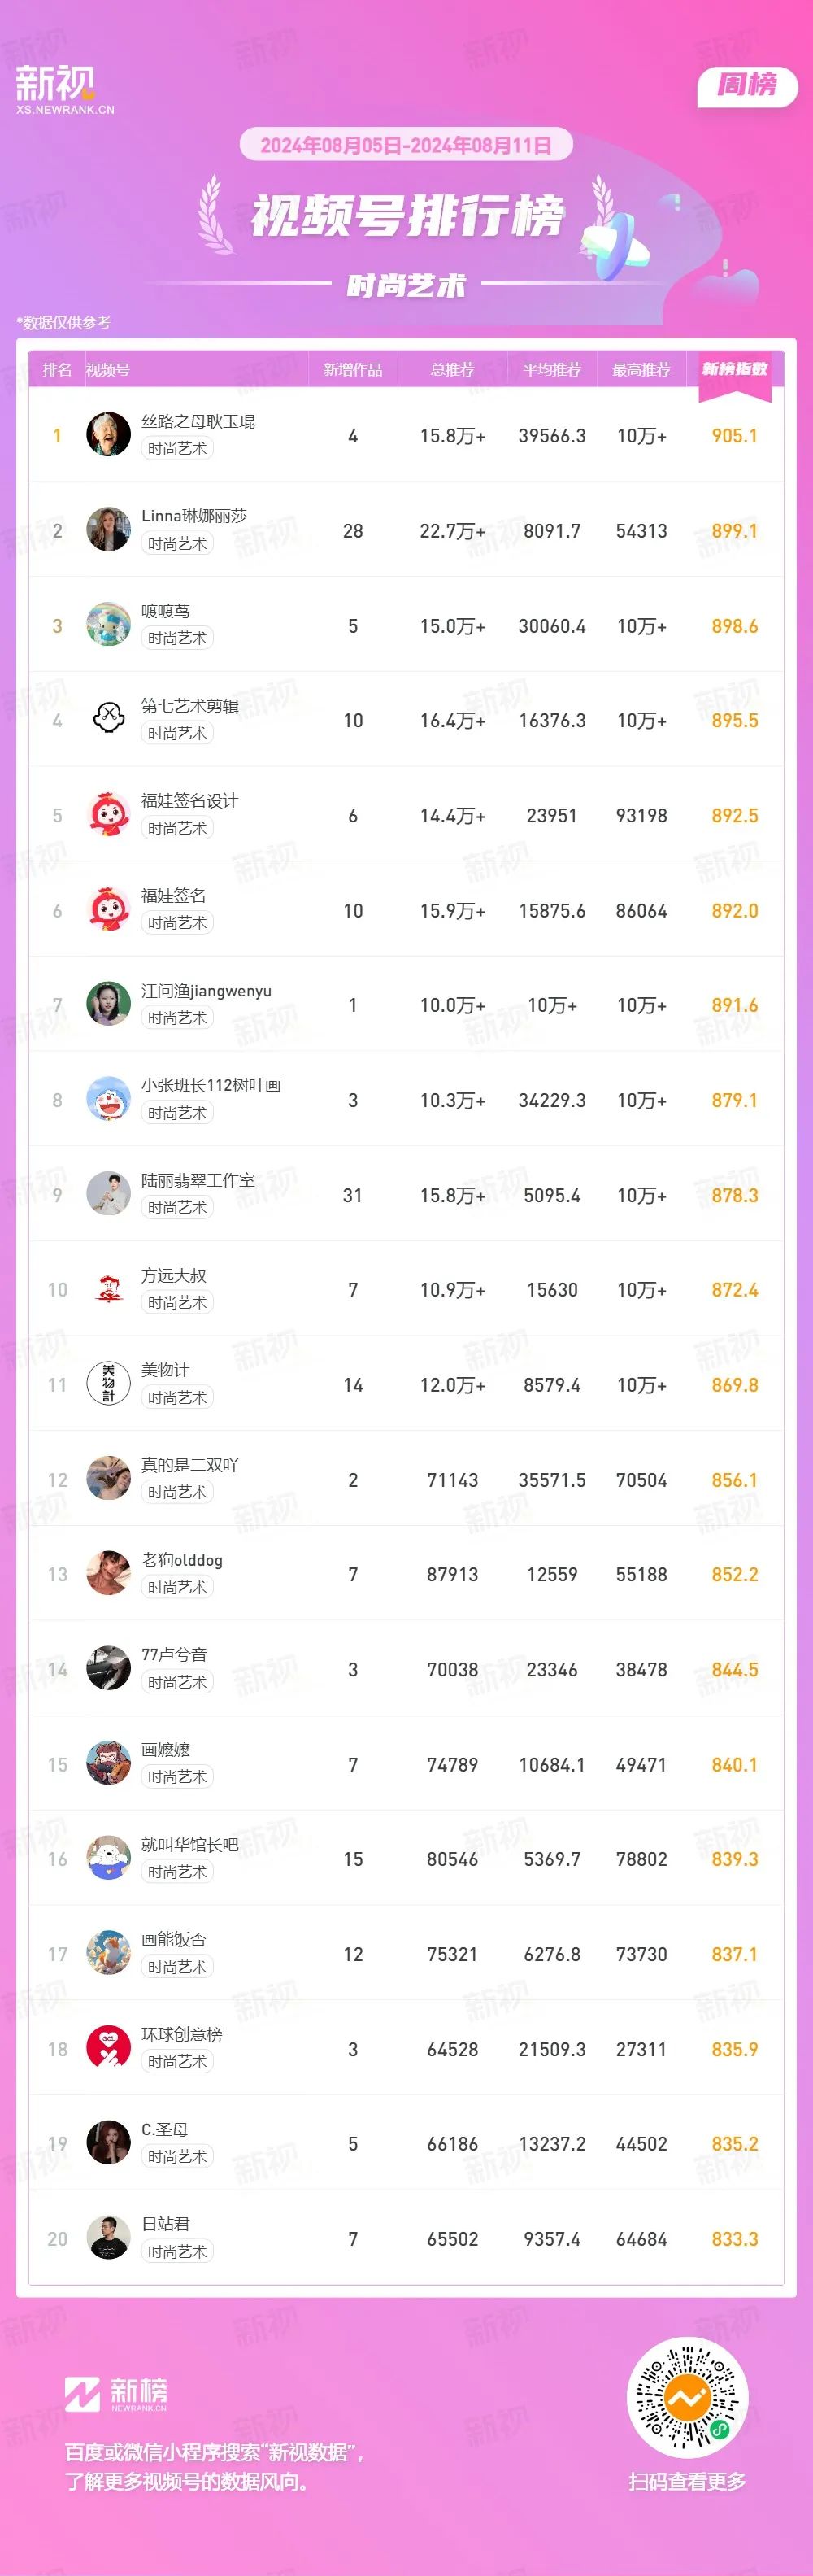Open avatar of 丝路之母耿玉琨
The height and width of the screenshot is (2576, 813).
[108, 435]
